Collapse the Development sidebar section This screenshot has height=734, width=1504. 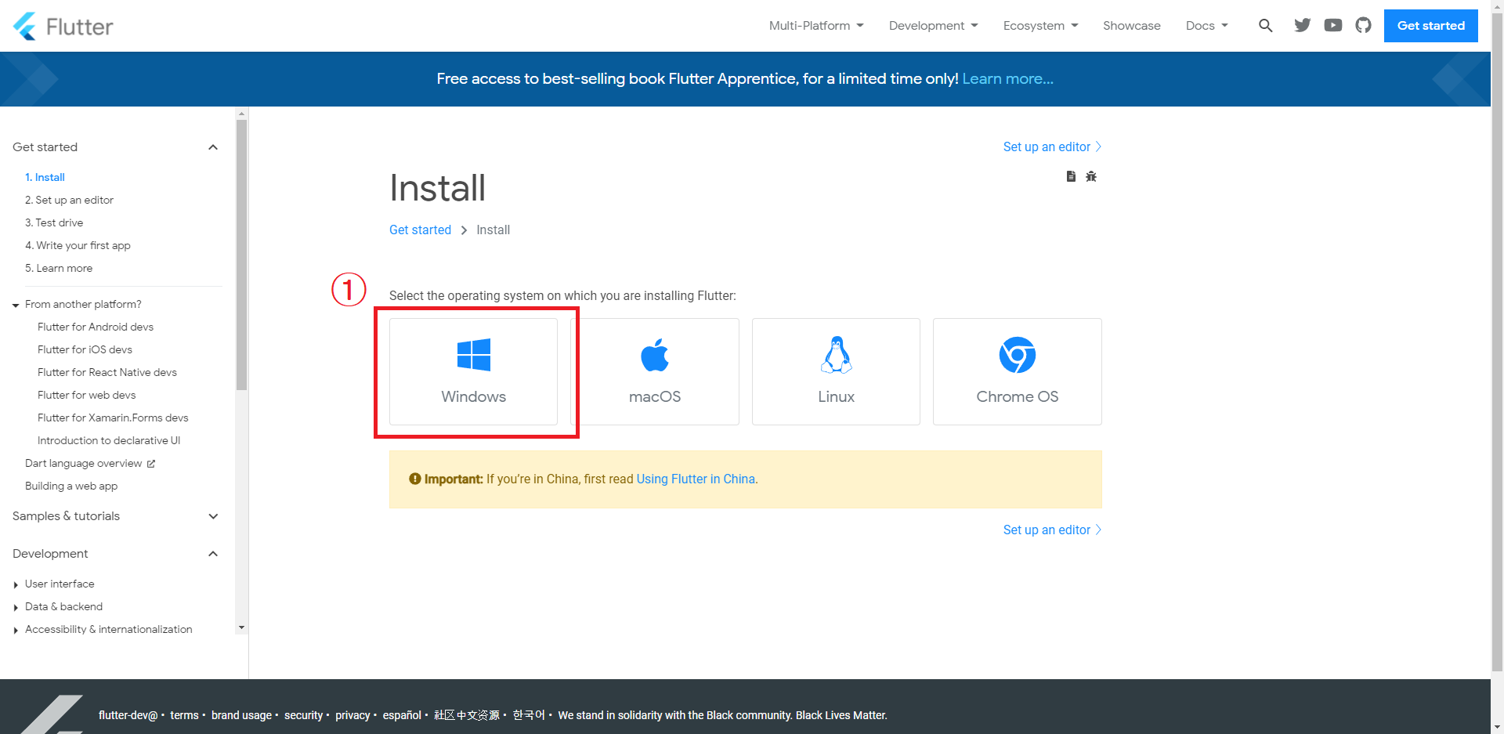212,554
